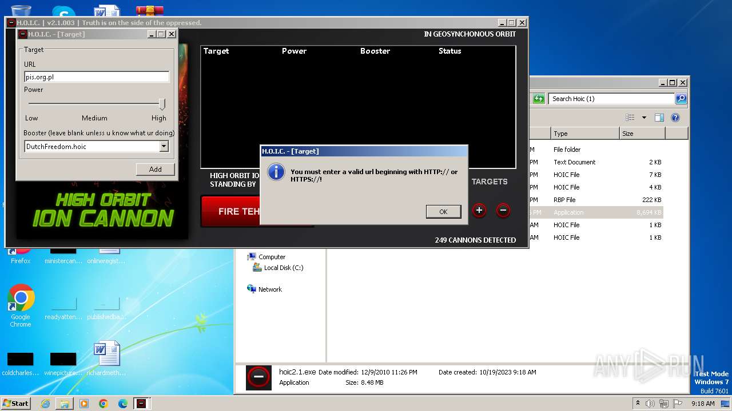
Task: Click the 9:18 AM taskbar clock
Action: pyautogui.click(x=703, y=404)
